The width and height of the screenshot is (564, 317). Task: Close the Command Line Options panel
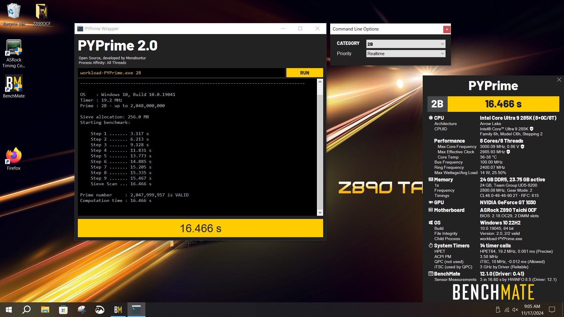pos(446,29)
